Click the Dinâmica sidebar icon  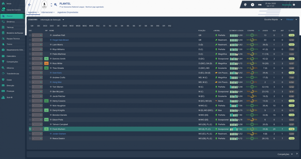pos(3,22)
